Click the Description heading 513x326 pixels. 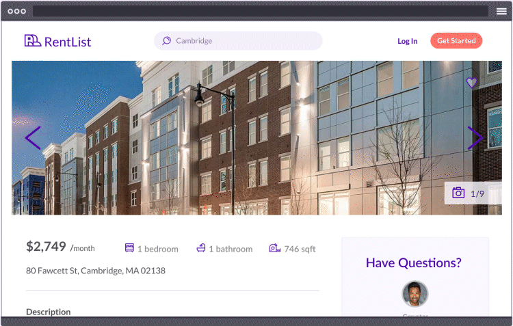(x=49, y=312)
